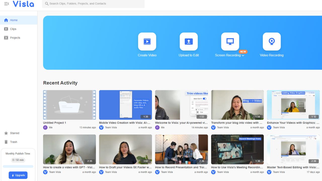
Task: Click the search magnifier icon
Action: point(47,4)
